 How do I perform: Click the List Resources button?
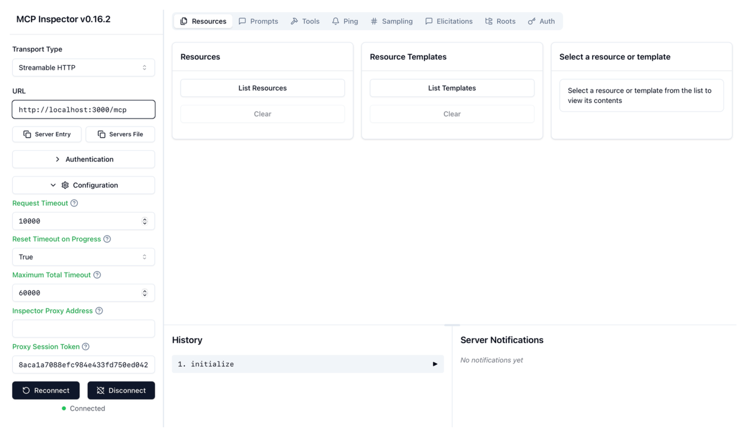[262, 88]
